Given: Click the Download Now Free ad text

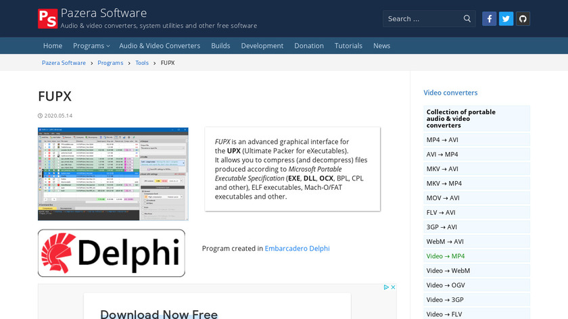Looking at the screenshot, I should pyautogui.click(x=159, y=314).
